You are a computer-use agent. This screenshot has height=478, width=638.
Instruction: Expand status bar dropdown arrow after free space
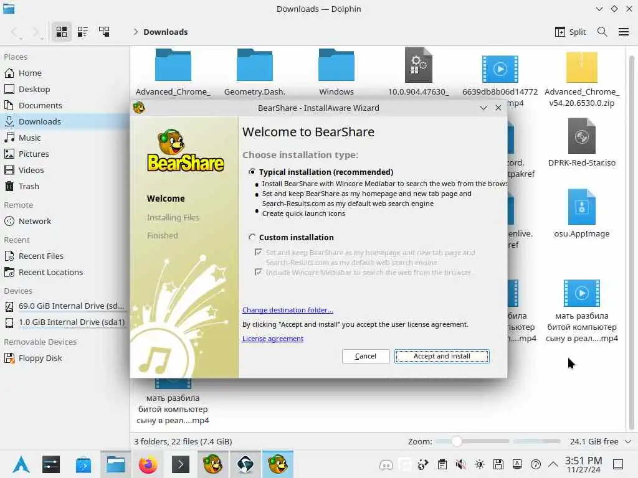tap(628, 441)
